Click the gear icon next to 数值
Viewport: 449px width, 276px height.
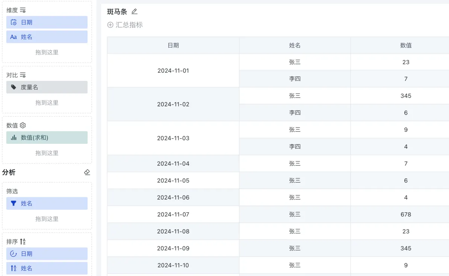tap(23, 125)
